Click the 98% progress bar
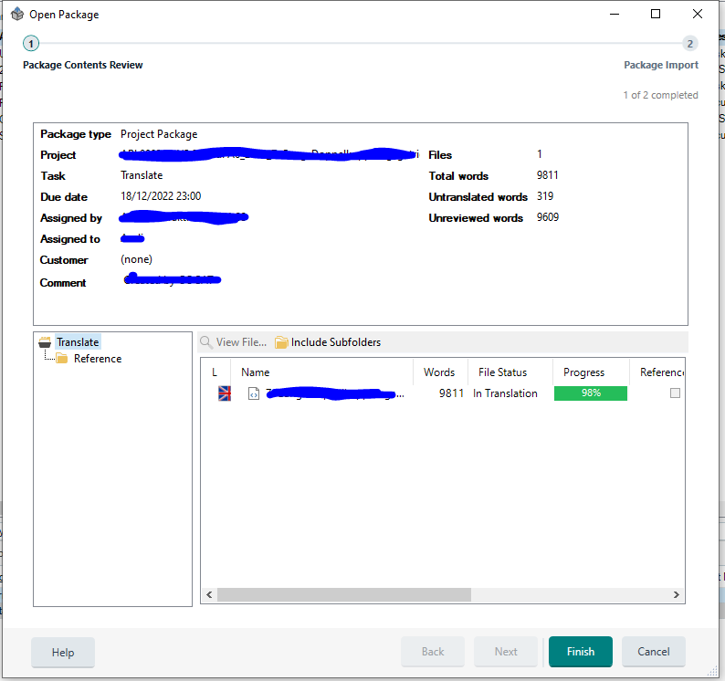The image size is (725, 681). [x=591, y=393]
